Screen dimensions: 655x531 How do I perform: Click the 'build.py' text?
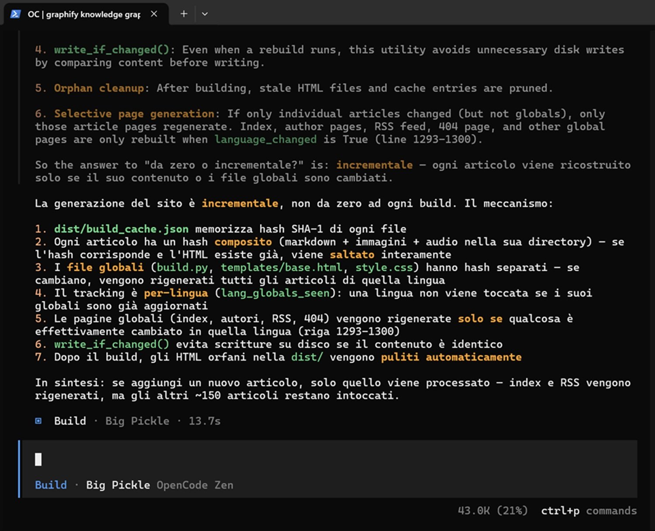click(182, 267)
